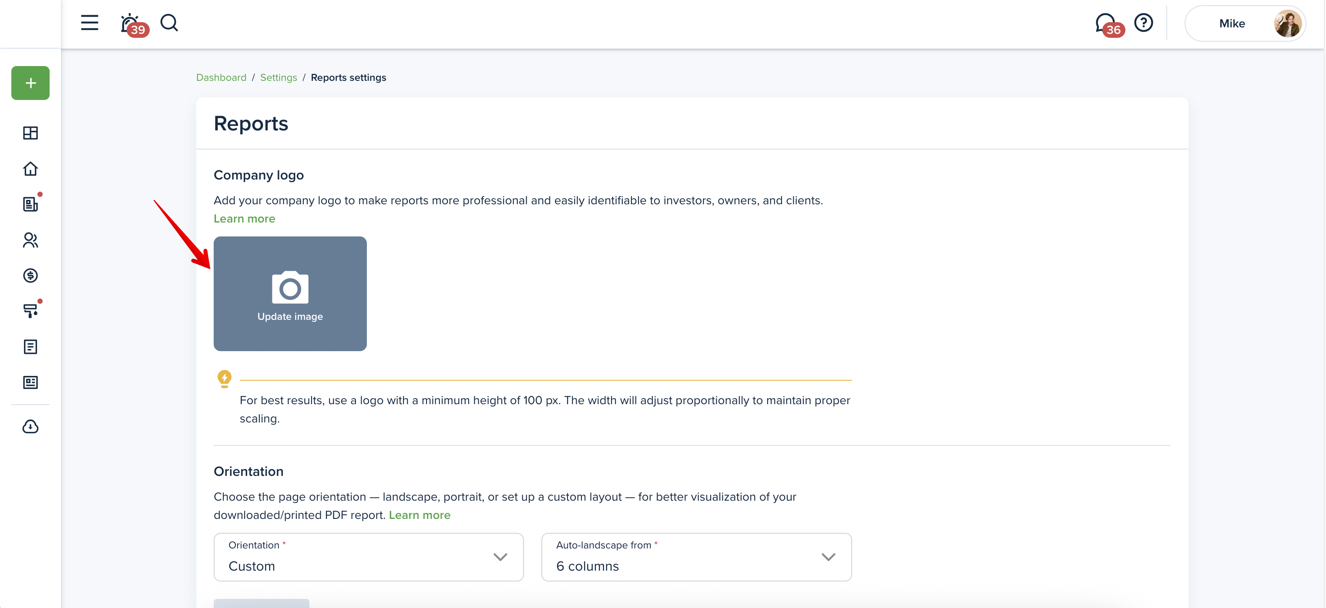Navigate to Settings breadcrumb

pyautogui.click(x=279, y=78)
